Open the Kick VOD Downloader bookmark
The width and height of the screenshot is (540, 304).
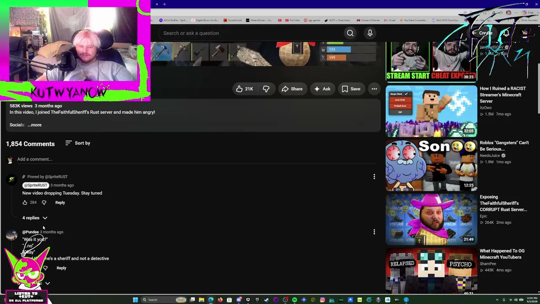[445, 20]
